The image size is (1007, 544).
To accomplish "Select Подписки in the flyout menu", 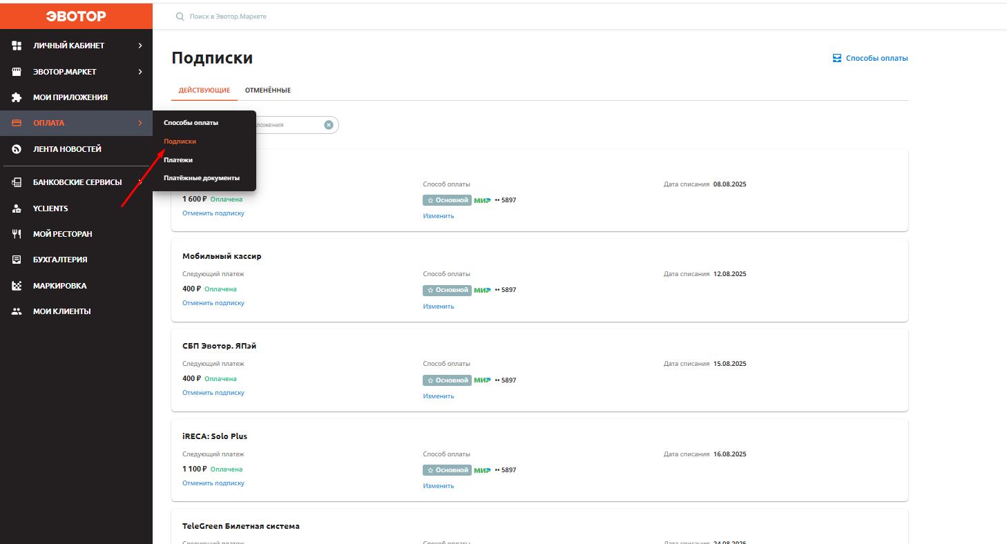I will click(x=180, y=142).
